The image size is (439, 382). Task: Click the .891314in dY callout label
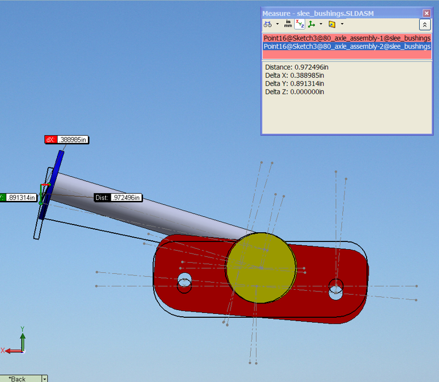click(x=18, y=198)
